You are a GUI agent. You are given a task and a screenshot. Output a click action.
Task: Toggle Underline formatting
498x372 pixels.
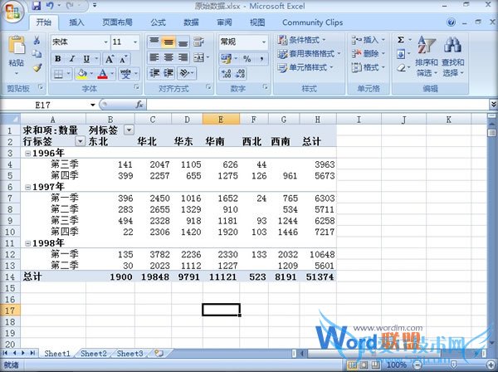coord(86,59)
